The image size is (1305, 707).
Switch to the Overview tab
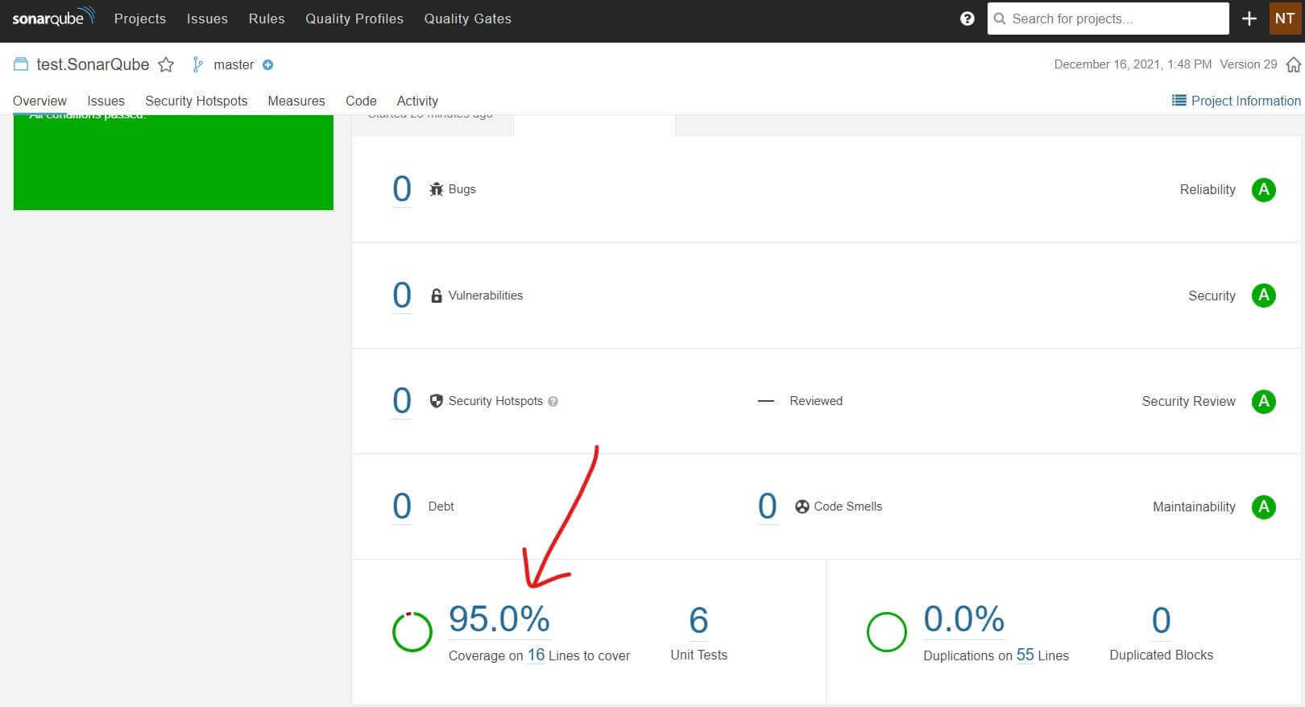(x=39, y=101)
